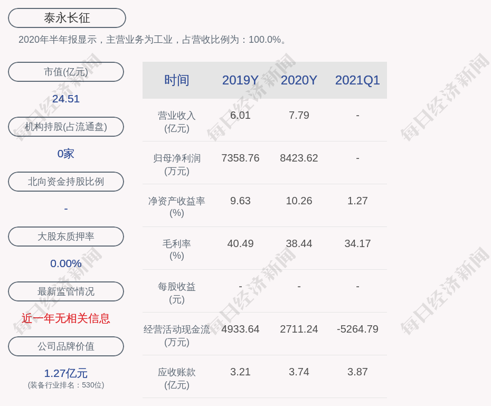
Task: Click the market value figure 24.51
Action: 66,99
